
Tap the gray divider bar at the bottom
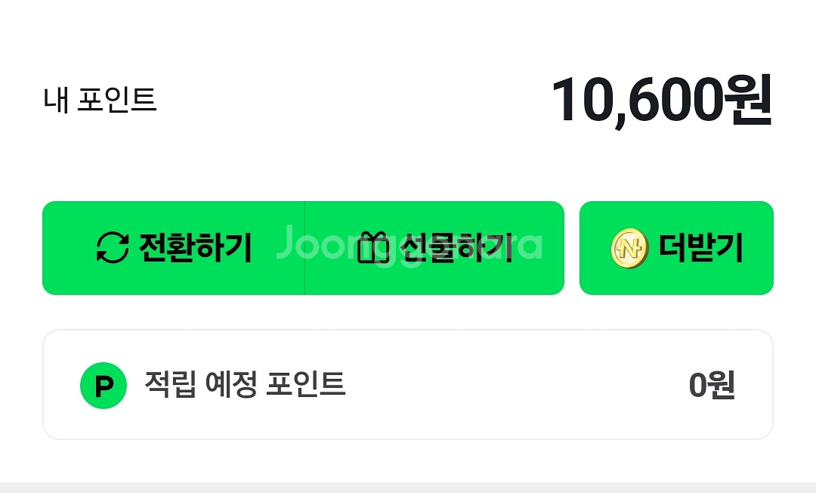pyautogui.click(x=408, y=488)
